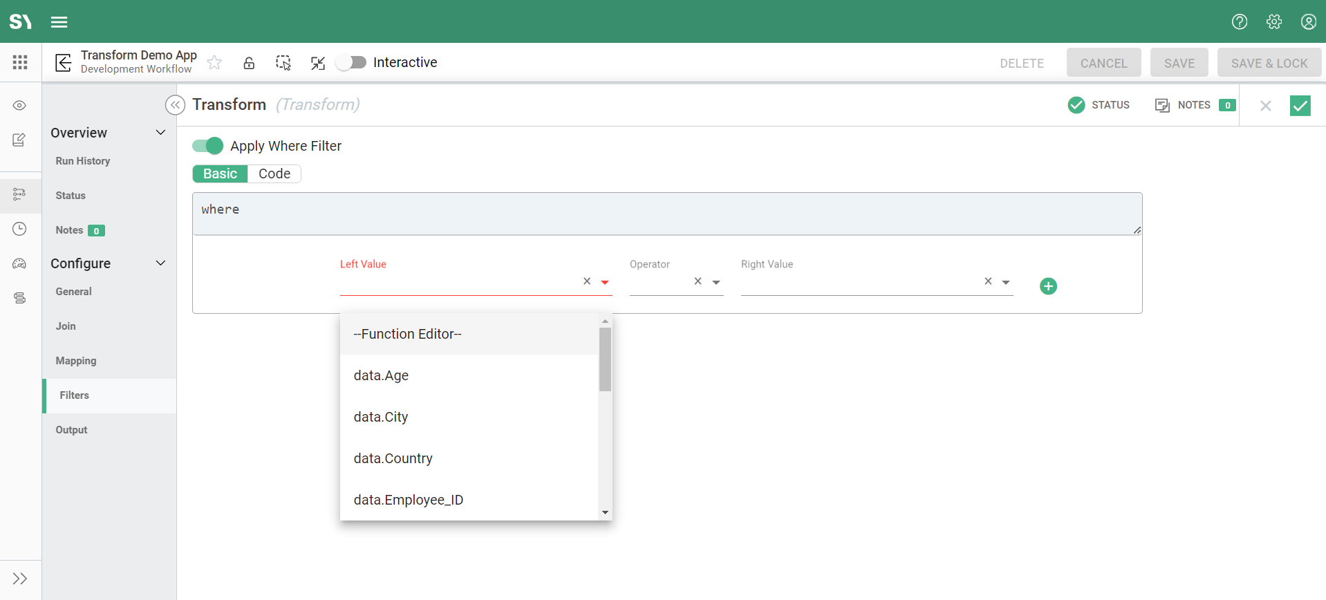Screen dimensions: 1326x600
Task: Click the dropdown list scrollbar thumb
Action: point(605,359)
